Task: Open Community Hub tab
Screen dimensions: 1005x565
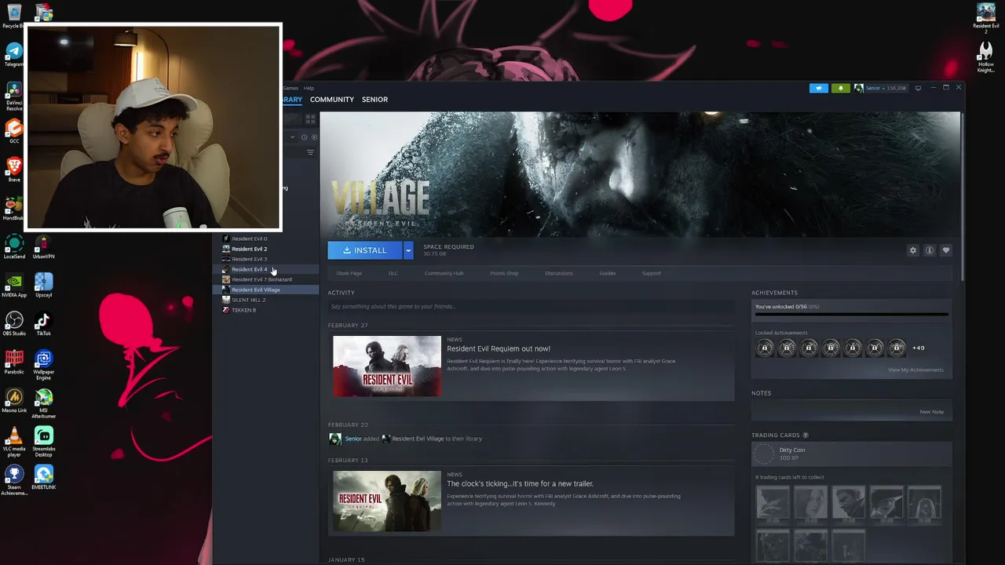Action: [444, 273]
